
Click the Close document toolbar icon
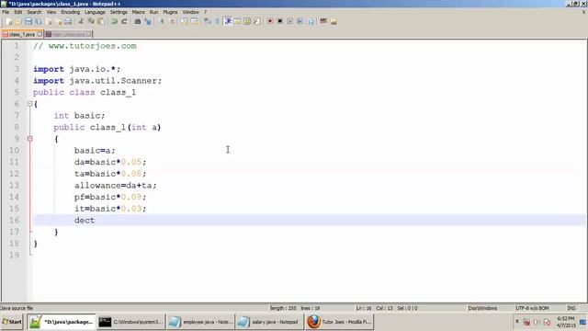tap(49, 21)
